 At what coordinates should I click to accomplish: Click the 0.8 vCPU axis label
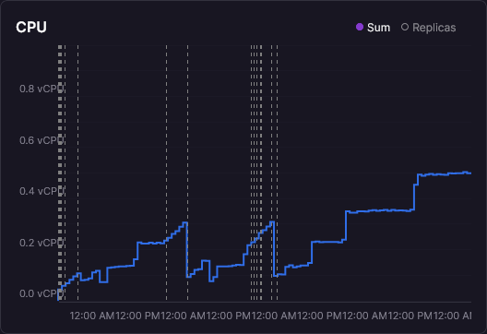(42, 89)
